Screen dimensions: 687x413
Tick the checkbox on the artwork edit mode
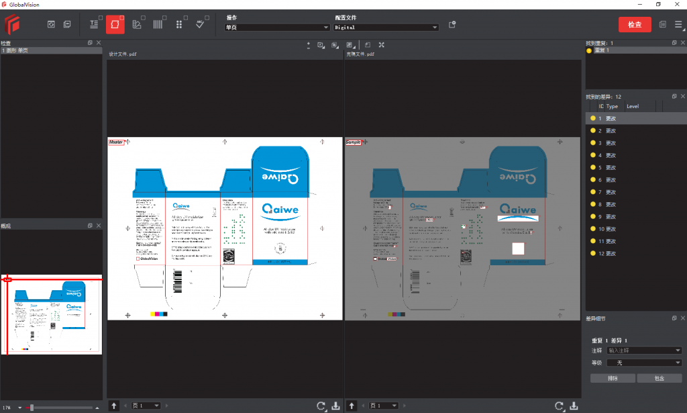click(x=144, y=18)
